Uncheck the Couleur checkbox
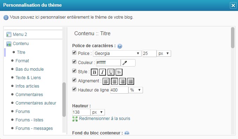 pos(74,62)
